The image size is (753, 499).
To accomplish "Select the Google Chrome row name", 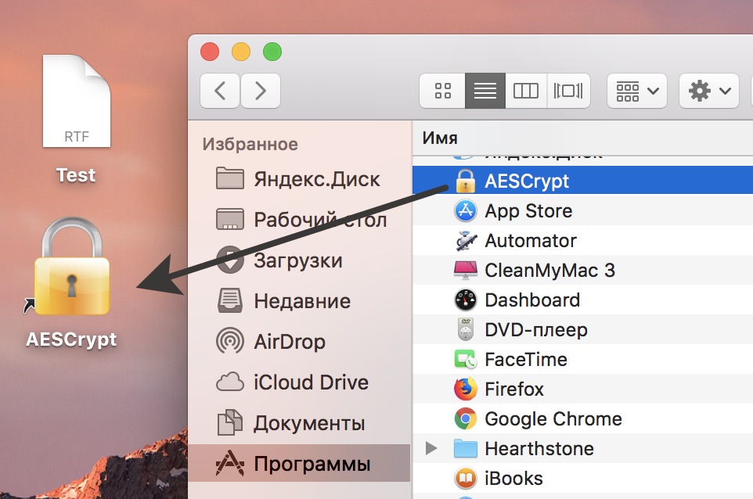I will pos(553,419).
